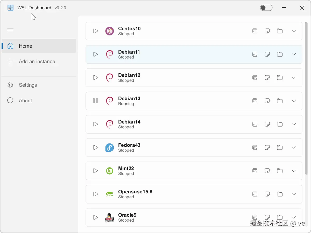
Task: Start the Centos10 instance
Action: tap(96, 31)
